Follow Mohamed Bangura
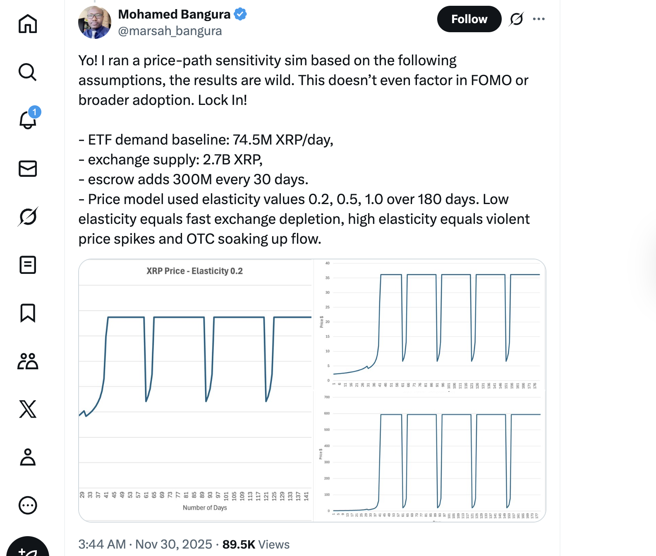656x556 pixels. (x=469, y=19)
